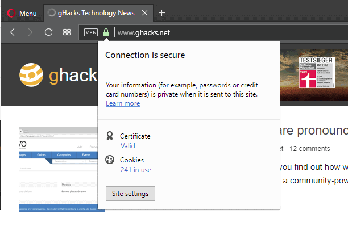Click the Certificate ribbon icon
This screenshot has width=348, height=230.
pos(110,136)
